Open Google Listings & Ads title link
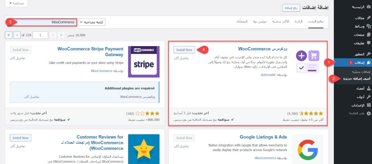The height and width of the screenshot is (164, 372). coord(263,137)
